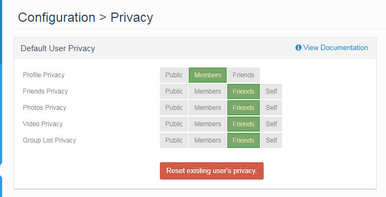Select Members for Friends Privacy
The height and width of the screenshot is (197, 386).
208,91
